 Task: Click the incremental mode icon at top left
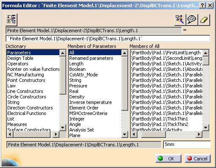click(x=11, y=20)
